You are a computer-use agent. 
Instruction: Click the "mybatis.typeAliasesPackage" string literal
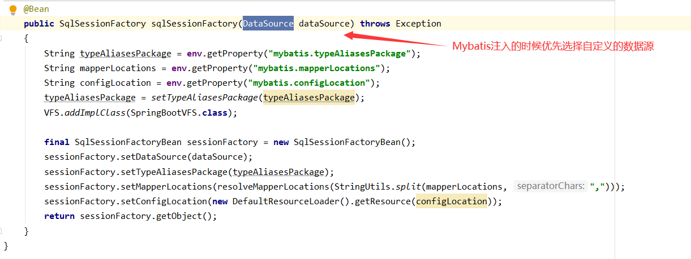coord(340,54)
